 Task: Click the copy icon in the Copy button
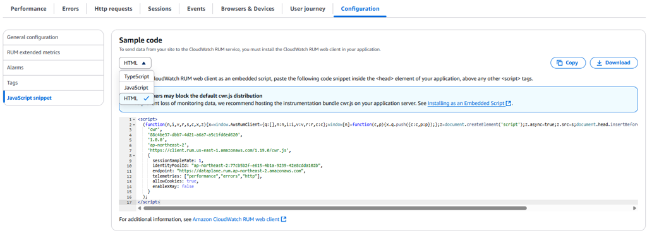tap(560, 63)
